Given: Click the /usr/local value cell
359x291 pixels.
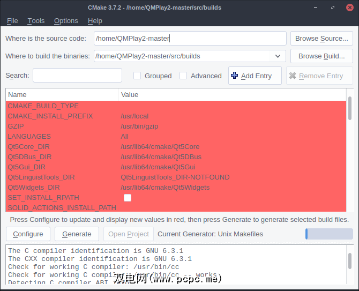Looking at the screenshot, I should 134,116.
